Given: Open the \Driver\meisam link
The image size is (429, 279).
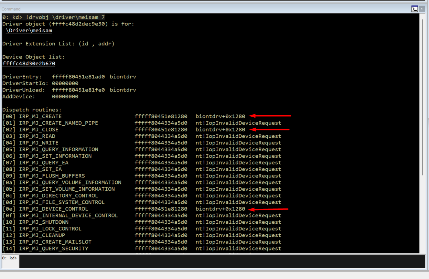Looking at the screenshot, I should click(x=29, y=31).
